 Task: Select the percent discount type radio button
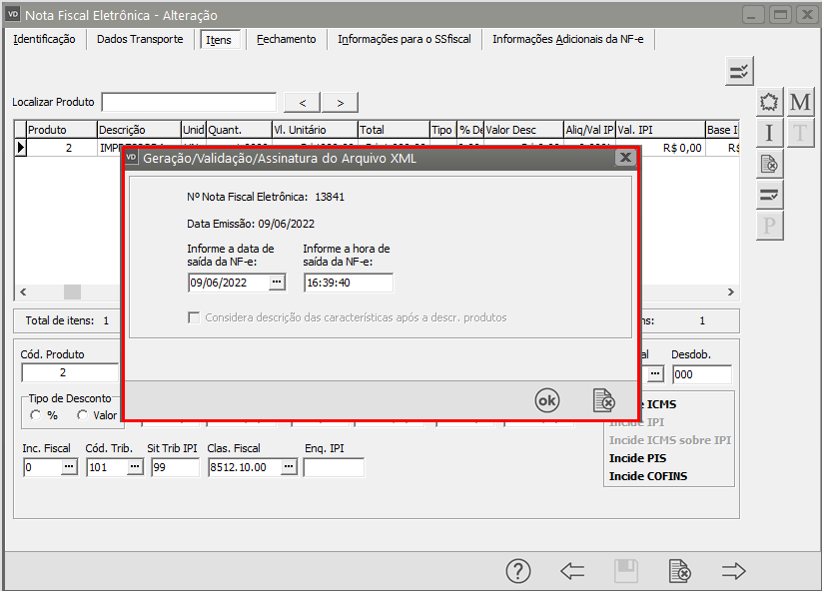pyautogui.click(x=37, y=415)
